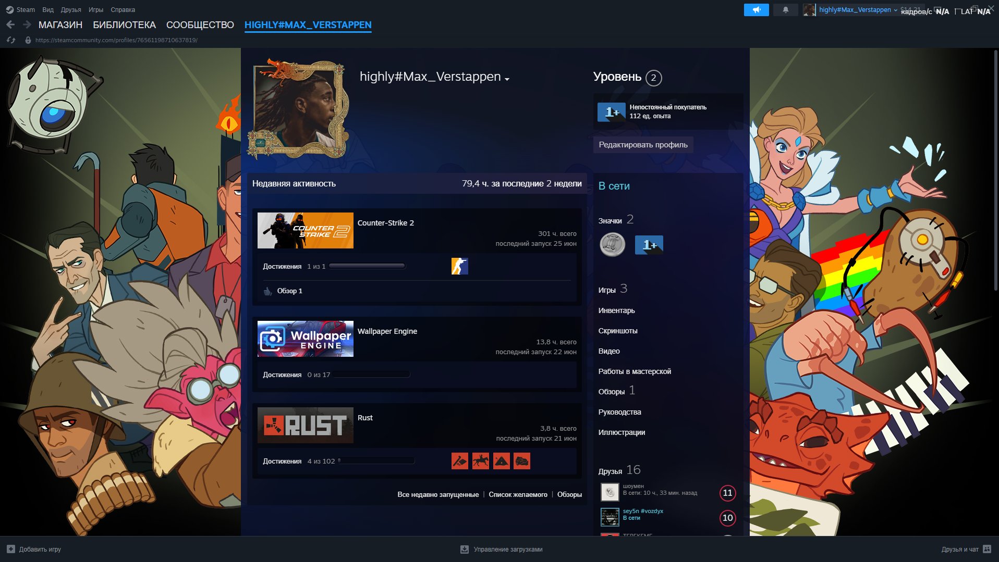This screenshot has height=562, width=999.
Task: Open the Wallpaper Engine banner image
Action: [x=306, y=339]
